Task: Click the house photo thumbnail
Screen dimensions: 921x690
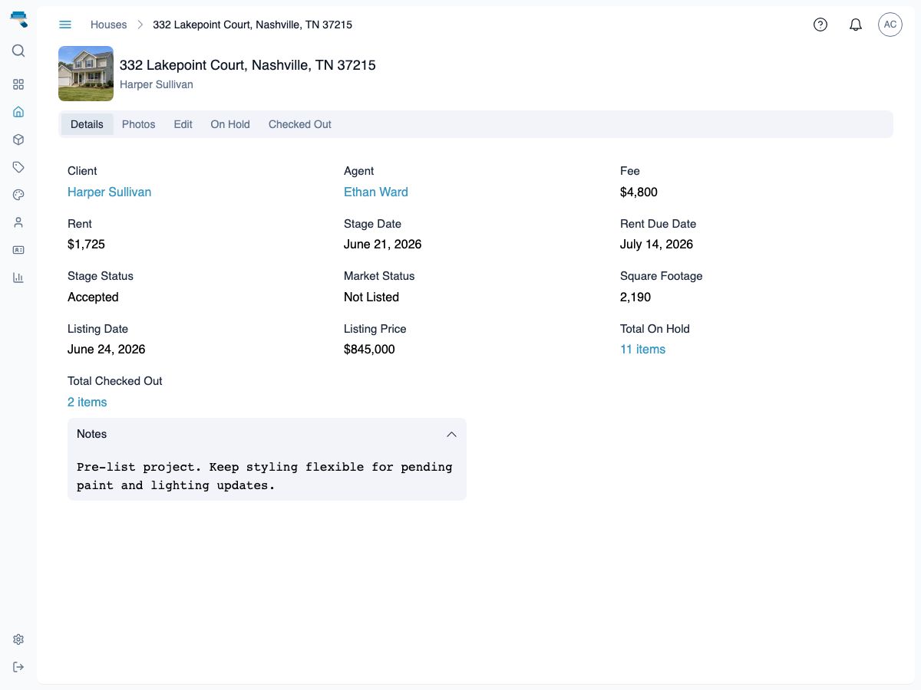Action: point(86,74)
